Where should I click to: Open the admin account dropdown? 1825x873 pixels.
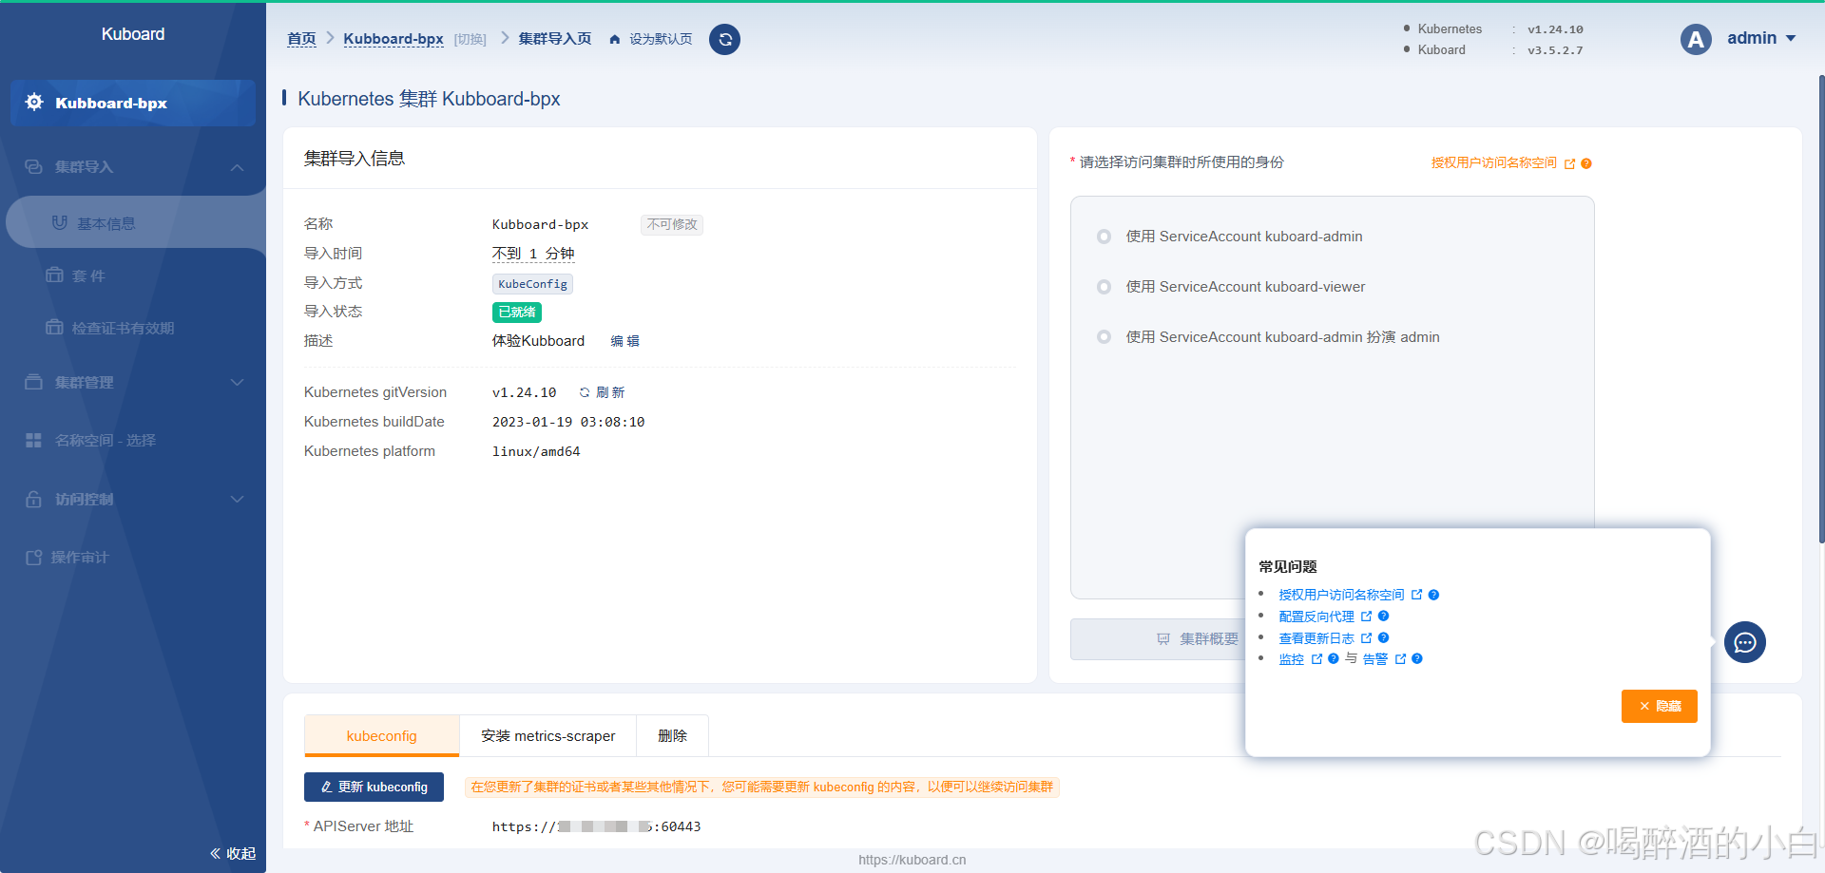(x=1752, y=38)
